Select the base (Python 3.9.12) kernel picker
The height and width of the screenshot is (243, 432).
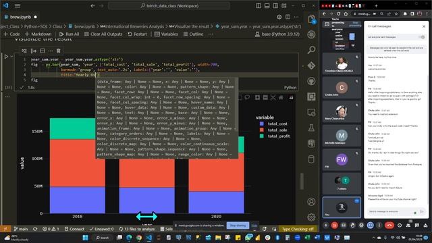[x=277, y=34]
